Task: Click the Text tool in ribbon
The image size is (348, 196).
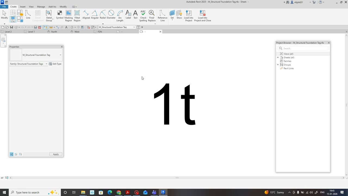Action: coord(135,15)
